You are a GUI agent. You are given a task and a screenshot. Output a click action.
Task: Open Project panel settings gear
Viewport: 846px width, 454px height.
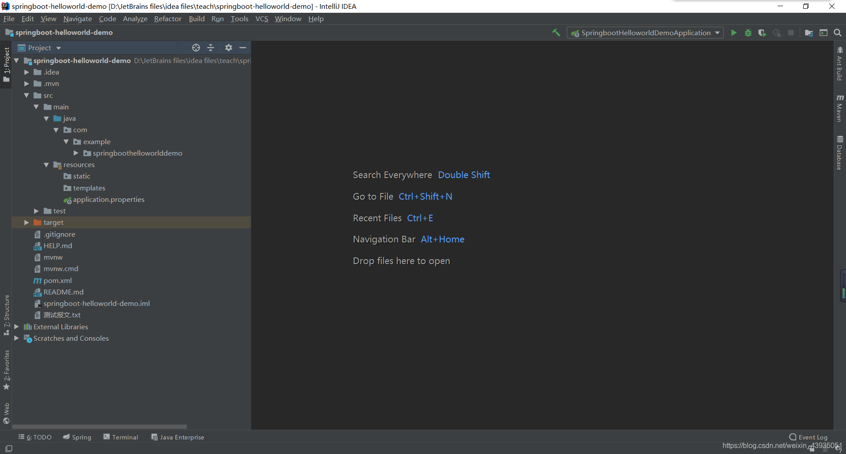coord(228,48)
